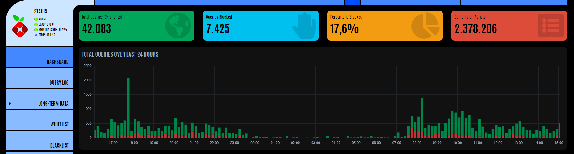Click the Total Queries Over Last 24 Hours heading
Viewport: 574px width, 154px height.
[x=120, y=54]
